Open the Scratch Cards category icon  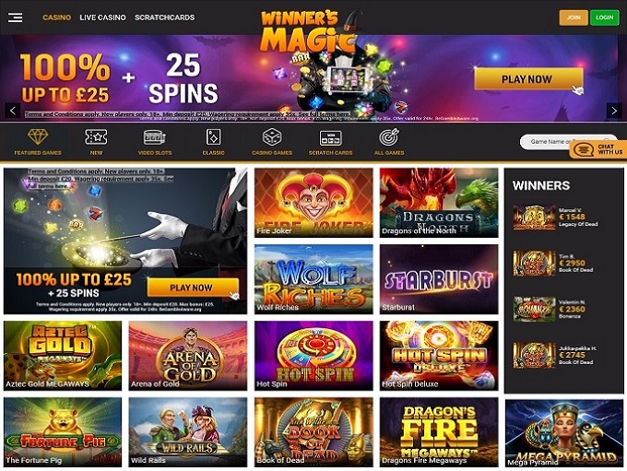[x=331, y=138]
